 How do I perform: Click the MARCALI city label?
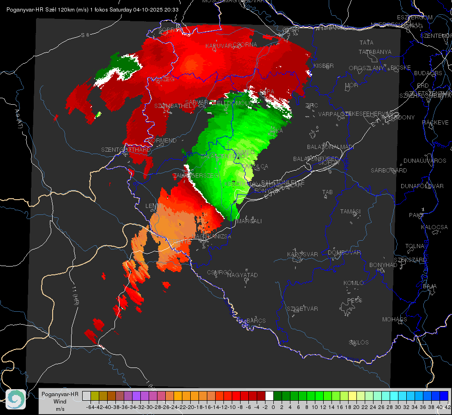click(249, 221)
